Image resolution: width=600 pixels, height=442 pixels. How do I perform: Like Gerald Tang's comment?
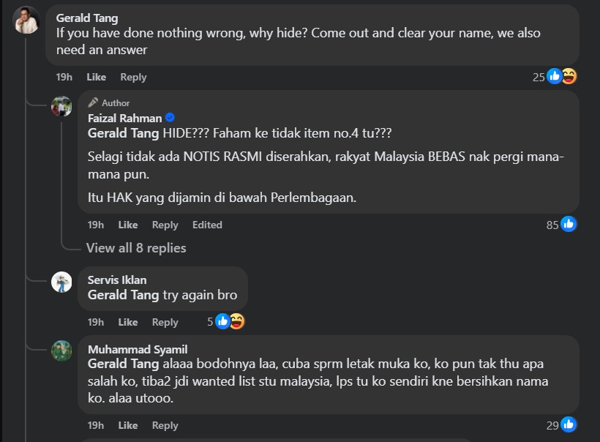coord(96,77)
